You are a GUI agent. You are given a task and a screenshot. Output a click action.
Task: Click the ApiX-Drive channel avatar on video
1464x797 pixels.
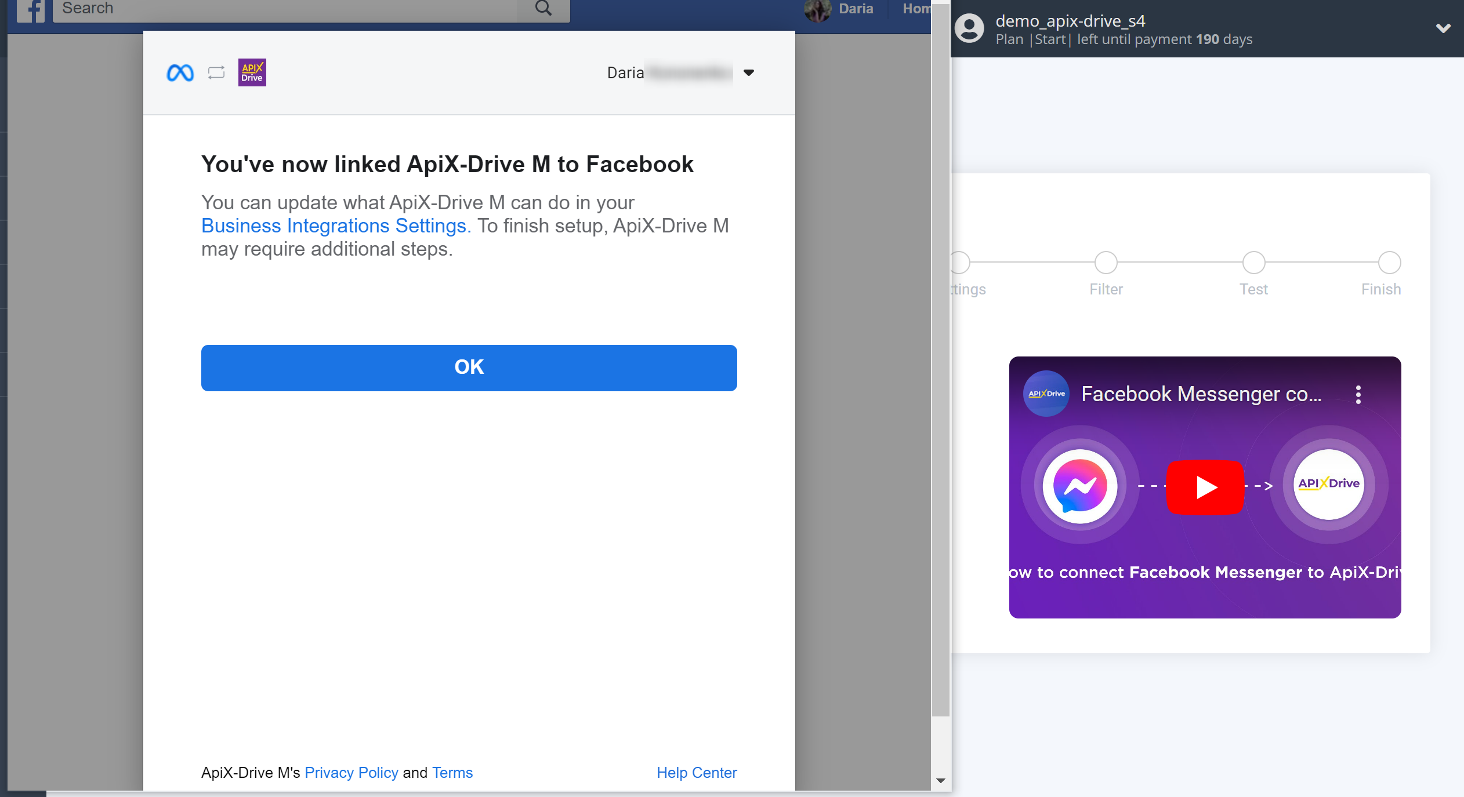pos(1046,394)
